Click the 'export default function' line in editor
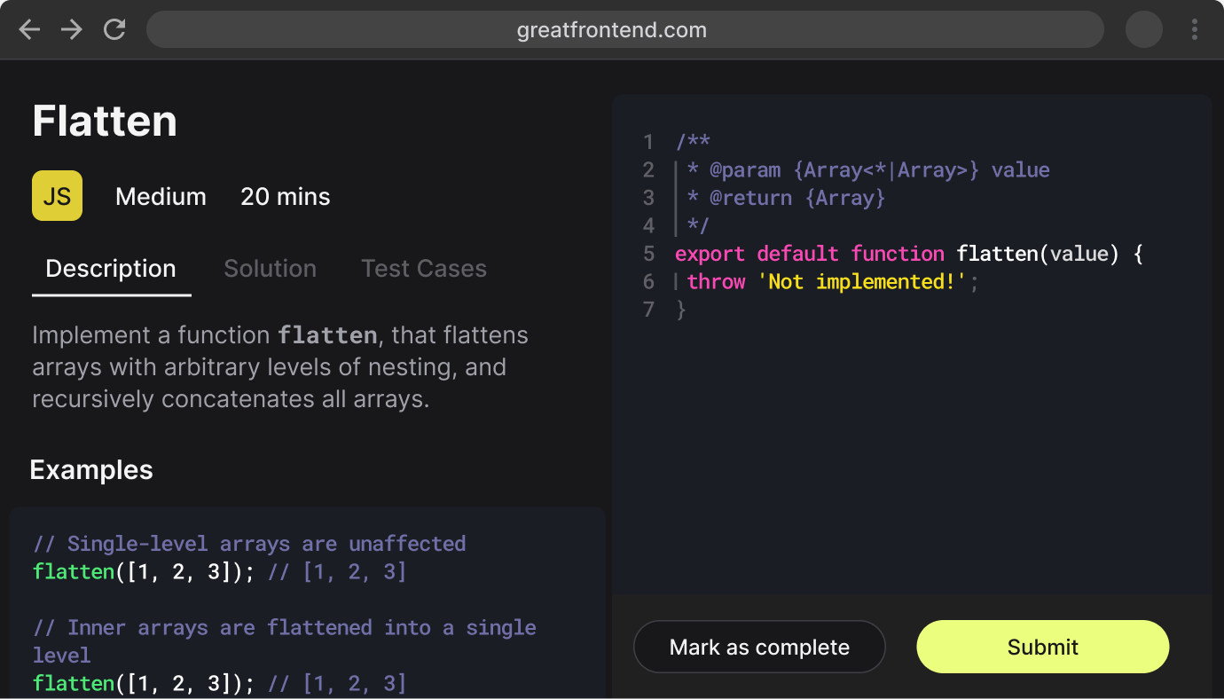This screenshot has width=1224, height=699. pos(909,254)
